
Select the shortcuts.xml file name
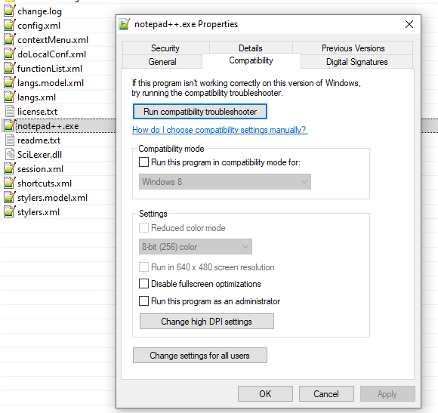(45, 183)
